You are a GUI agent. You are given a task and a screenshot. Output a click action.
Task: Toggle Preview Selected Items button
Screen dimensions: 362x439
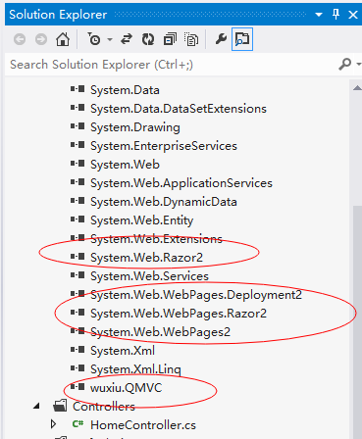[x=242, y=39]
